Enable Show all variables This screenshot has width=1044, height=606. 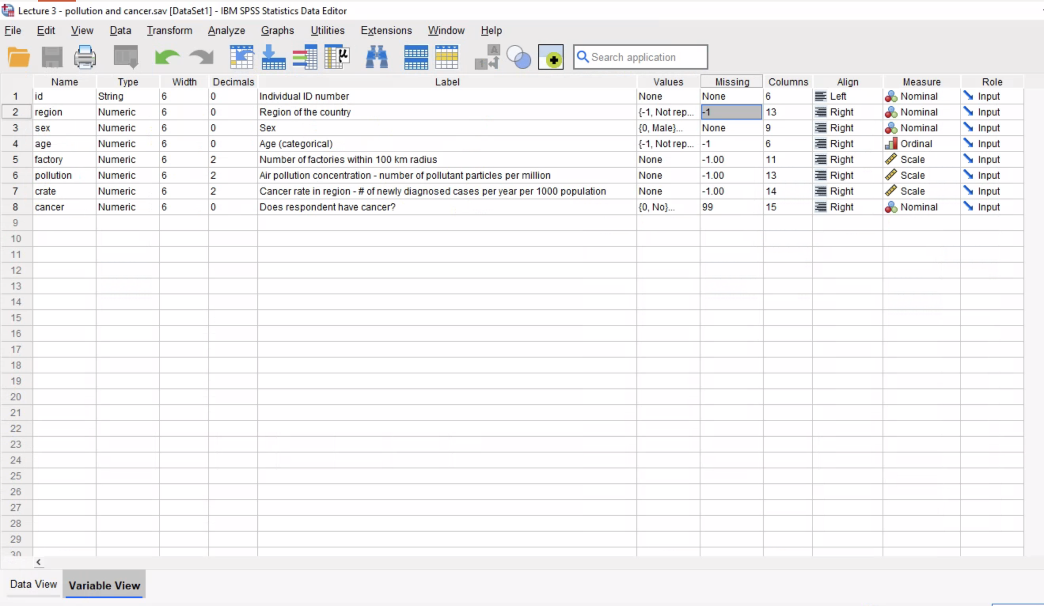click(551, 57)
